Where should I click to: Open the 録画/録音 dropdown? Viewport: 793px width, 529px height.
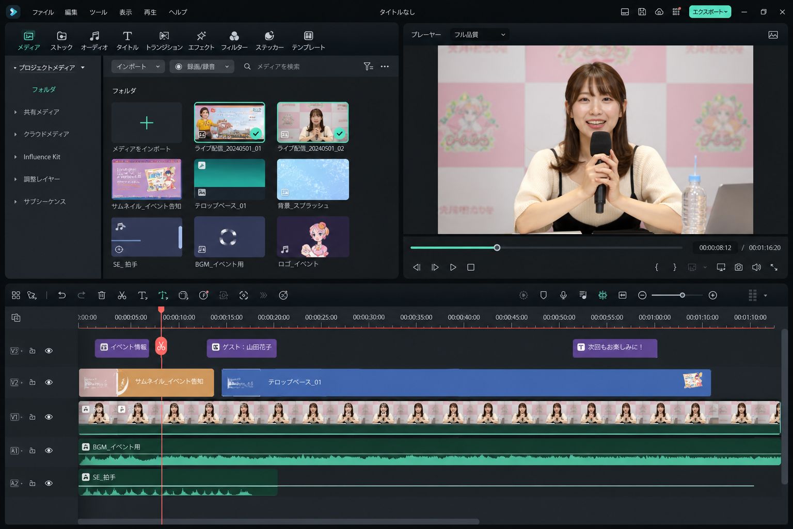point(202,67)
